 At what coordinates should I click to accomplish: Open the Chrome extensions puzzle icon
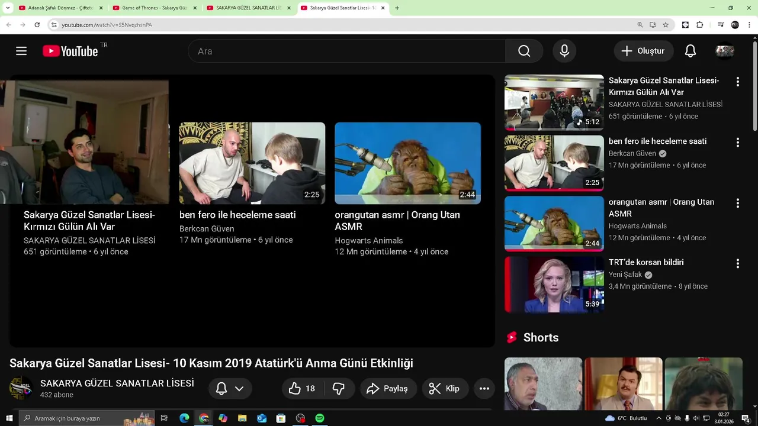[700, 25]
